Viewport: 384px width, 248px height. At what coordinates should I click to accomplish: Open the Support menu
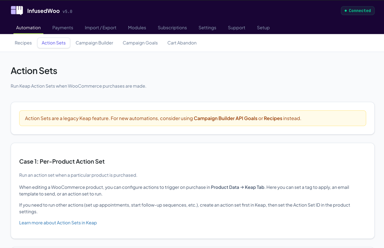237,28
